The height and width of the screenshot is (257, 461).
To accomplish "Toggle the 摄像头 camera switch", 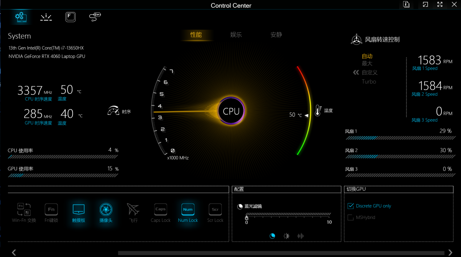I will 106,210.
